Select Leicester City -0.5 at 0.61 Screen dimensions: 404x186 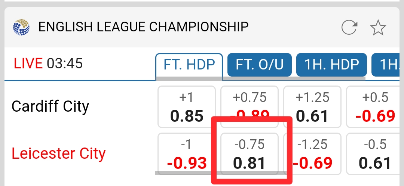(375, 154)
